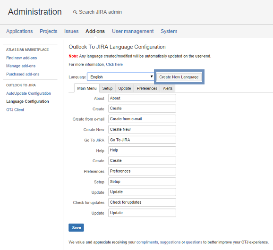
Task: Open the Issues admin menu
Action: pyautogui.click(x=71, y=31)
